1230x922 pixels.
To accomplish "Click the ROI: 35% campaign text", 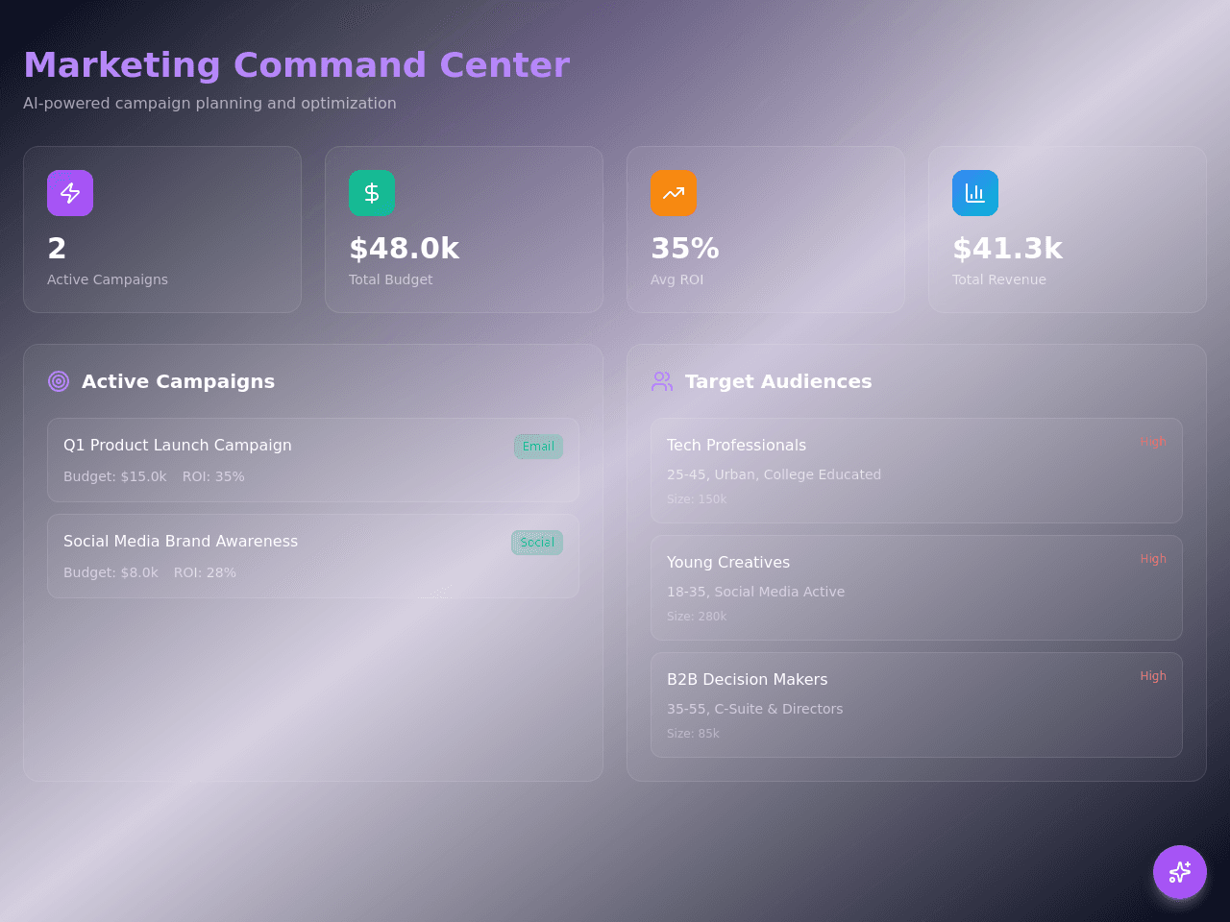I will pos(213,476).
